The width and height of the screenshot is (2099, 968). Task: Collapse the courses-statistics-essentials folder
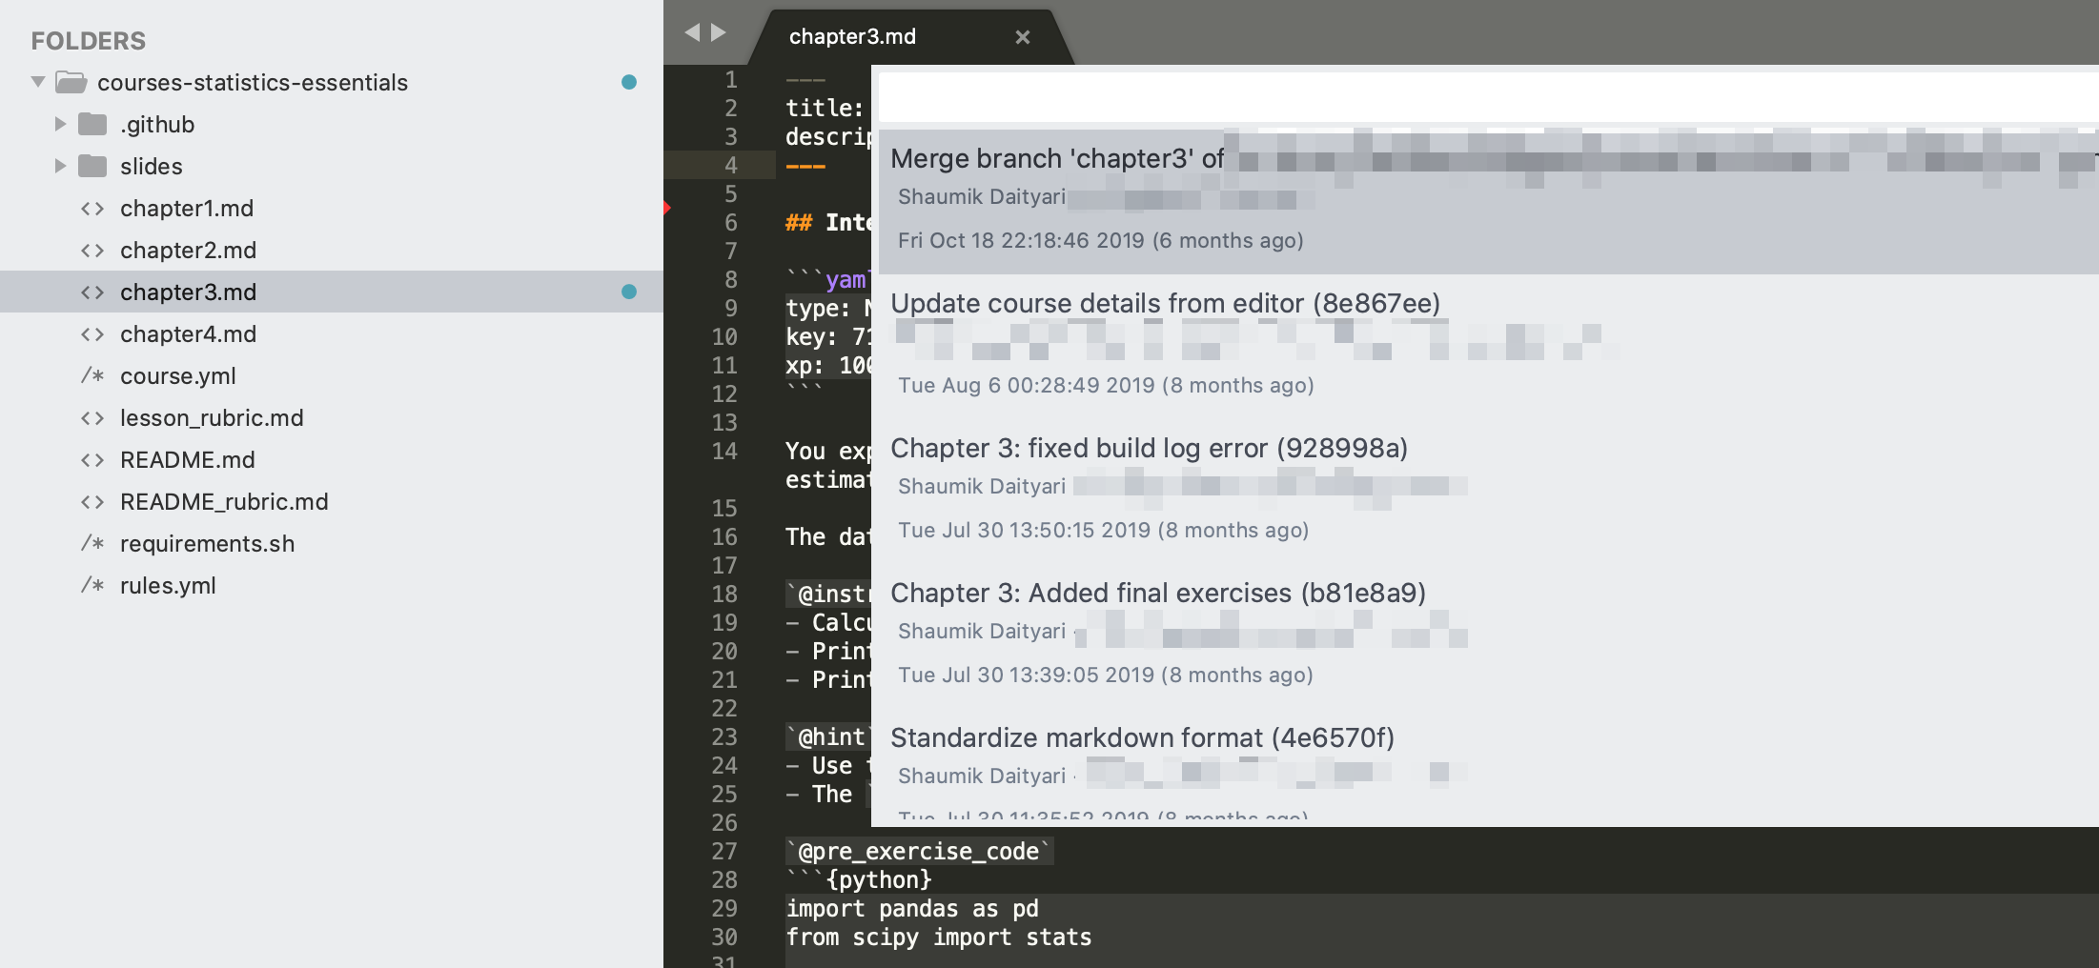tap(37, 82)
